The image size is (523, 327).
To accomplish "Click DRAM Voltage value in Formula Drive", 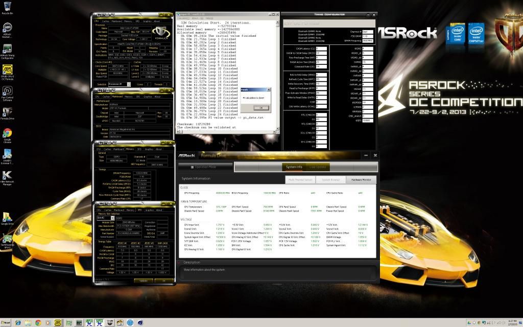I will point(362,237).
